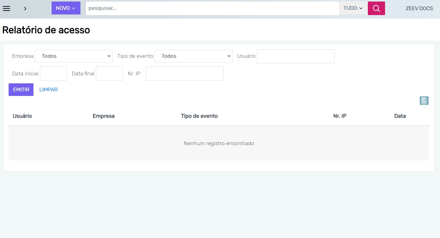440x238 pixels.
Task: Open the Empresa filter dropdown
Action: 73,56
